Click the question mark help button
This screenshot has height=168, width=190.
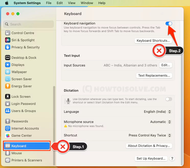172,159
